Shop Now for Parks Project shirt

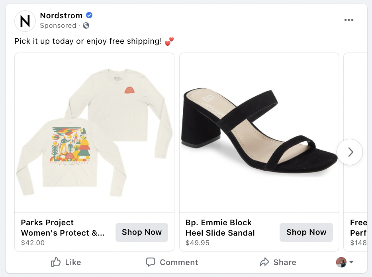click(x=142, y=232)
